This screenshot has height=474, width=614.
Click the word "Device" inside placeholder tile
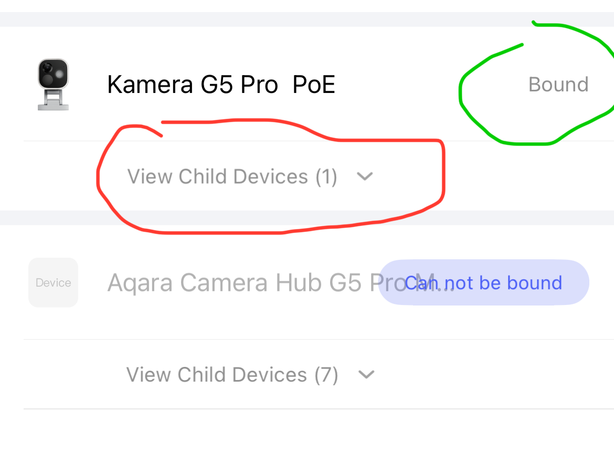click(x=53, y=283)
